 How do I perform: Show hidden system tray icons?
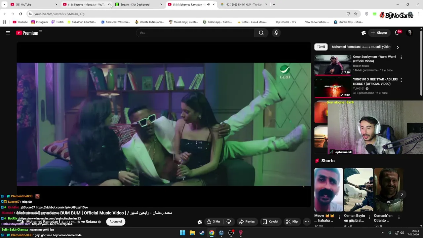point(383,233)
